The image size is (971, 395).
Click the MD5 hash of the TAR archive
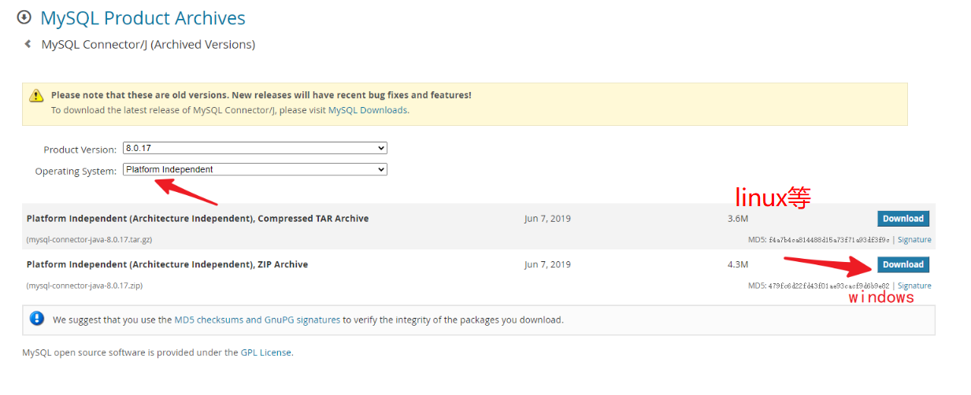pos(829,240)
